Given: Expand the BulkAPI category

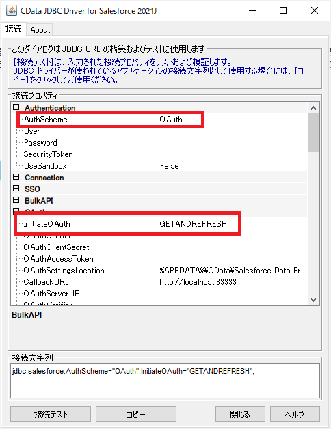Looking at the screenshot, I should [x=16, y=200].
